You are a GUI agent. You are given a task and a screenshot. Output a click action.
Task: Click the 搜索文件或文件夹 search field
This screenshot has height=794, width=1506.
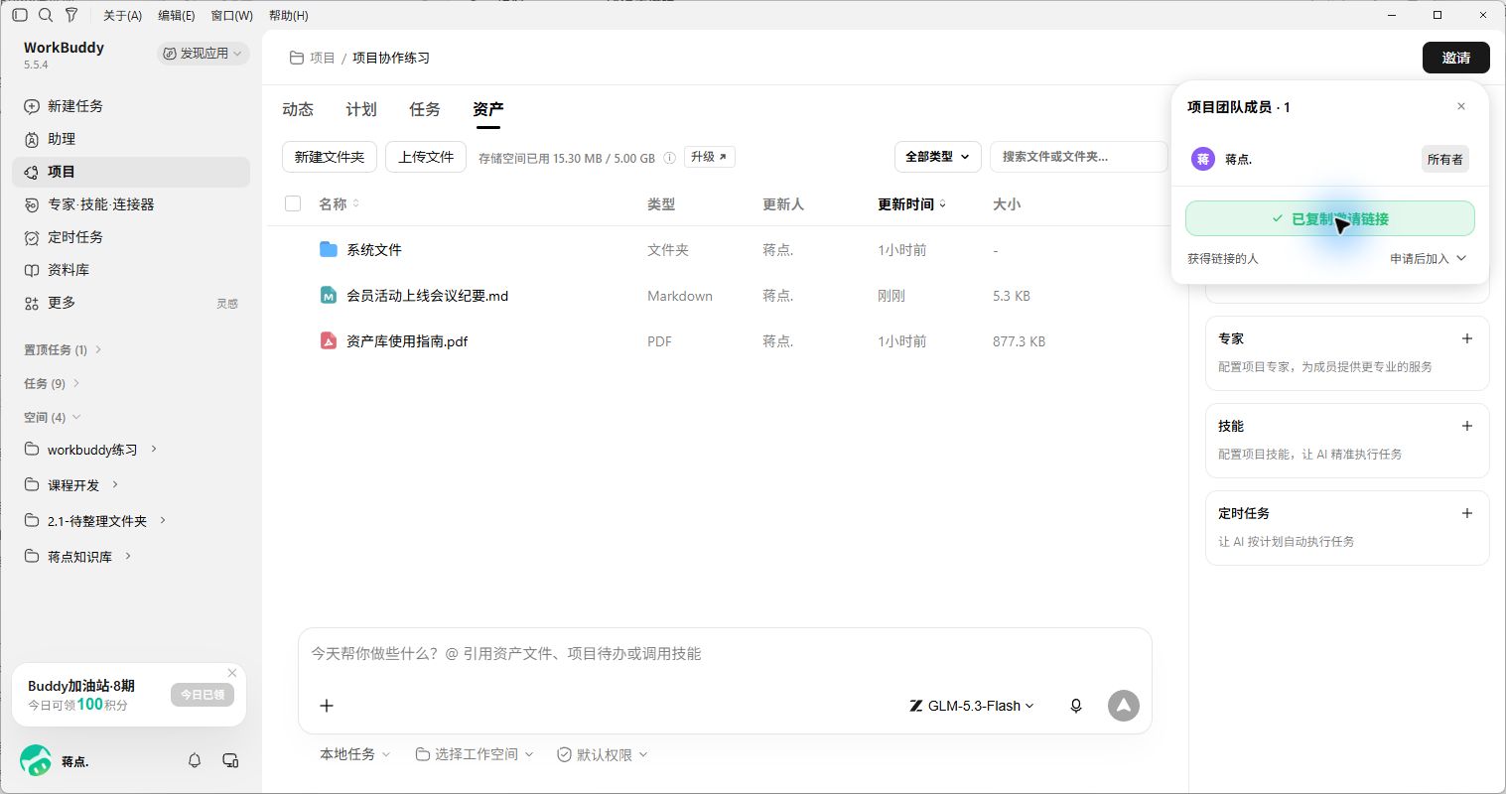(1079, 157)
